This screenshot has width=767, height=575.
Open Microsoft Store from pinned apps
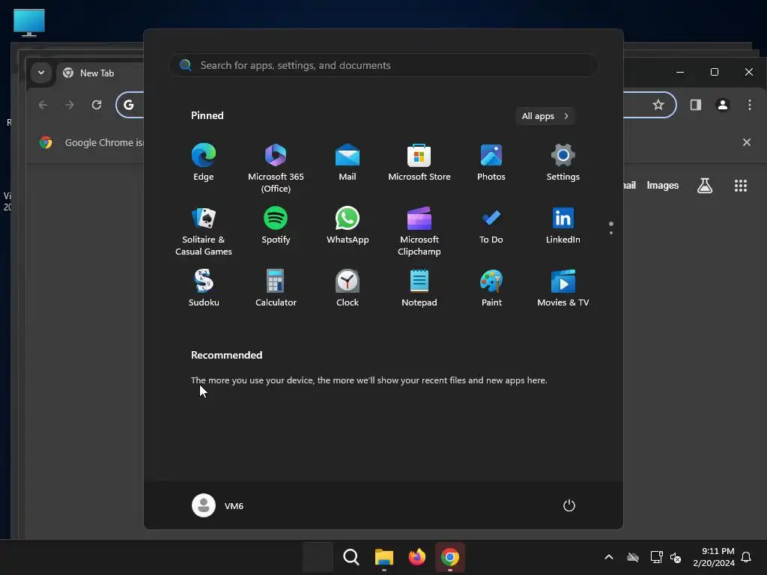point(419,162)
